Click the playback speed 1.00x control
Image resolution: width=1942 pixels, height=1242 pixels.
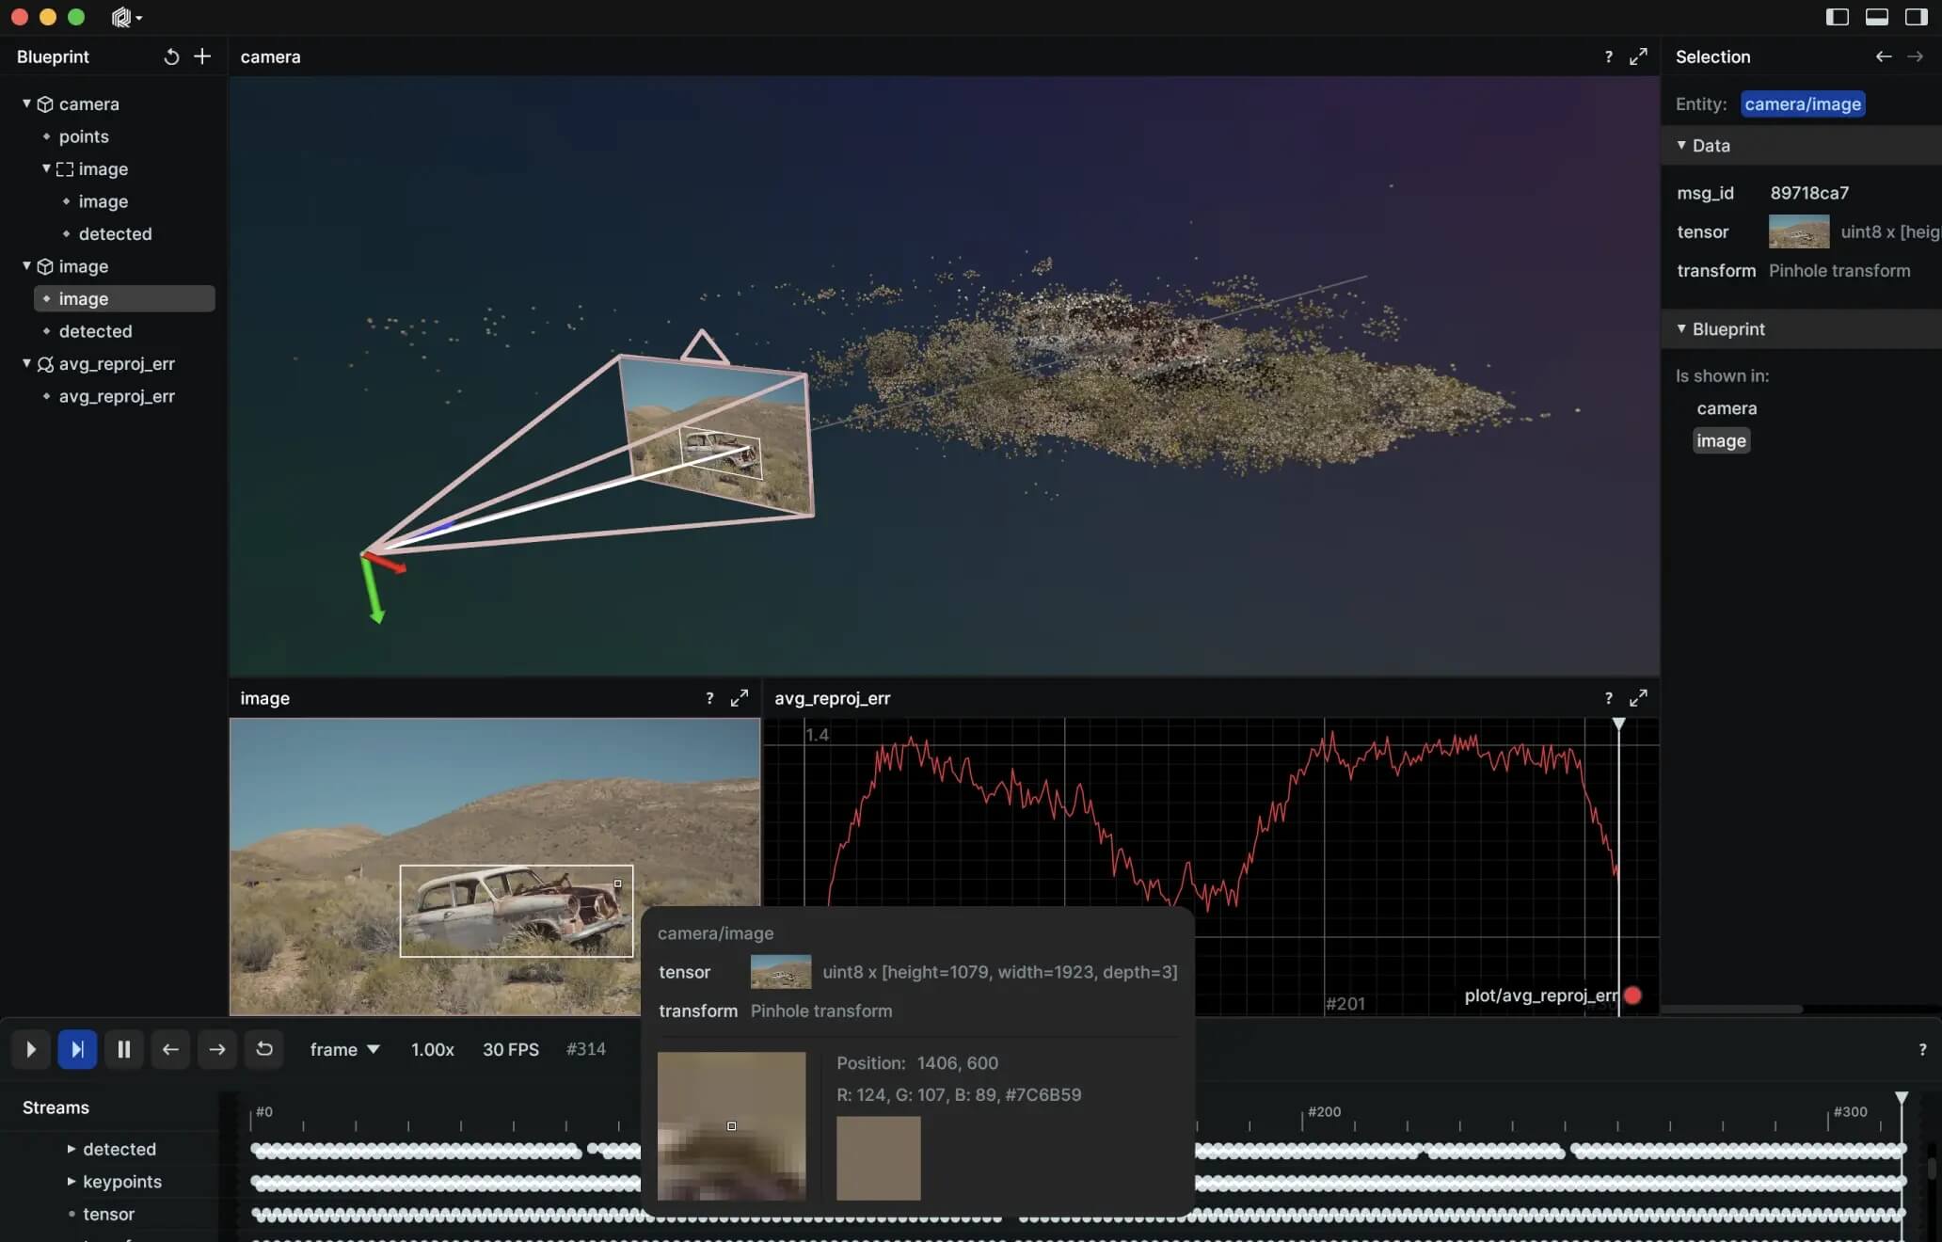[x=433, y=1049]
